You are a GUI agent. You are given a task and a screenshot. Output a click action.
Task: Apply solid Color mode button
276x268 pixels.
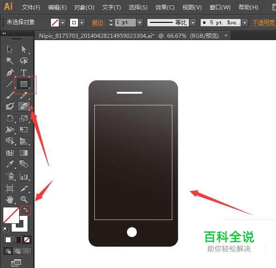pos(8,240)
